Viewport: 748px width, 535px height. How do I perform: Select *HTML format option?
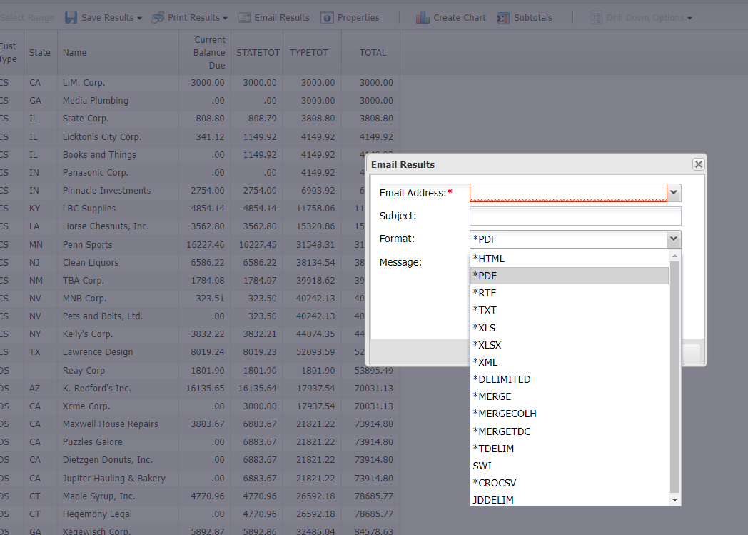coord(570,259)
